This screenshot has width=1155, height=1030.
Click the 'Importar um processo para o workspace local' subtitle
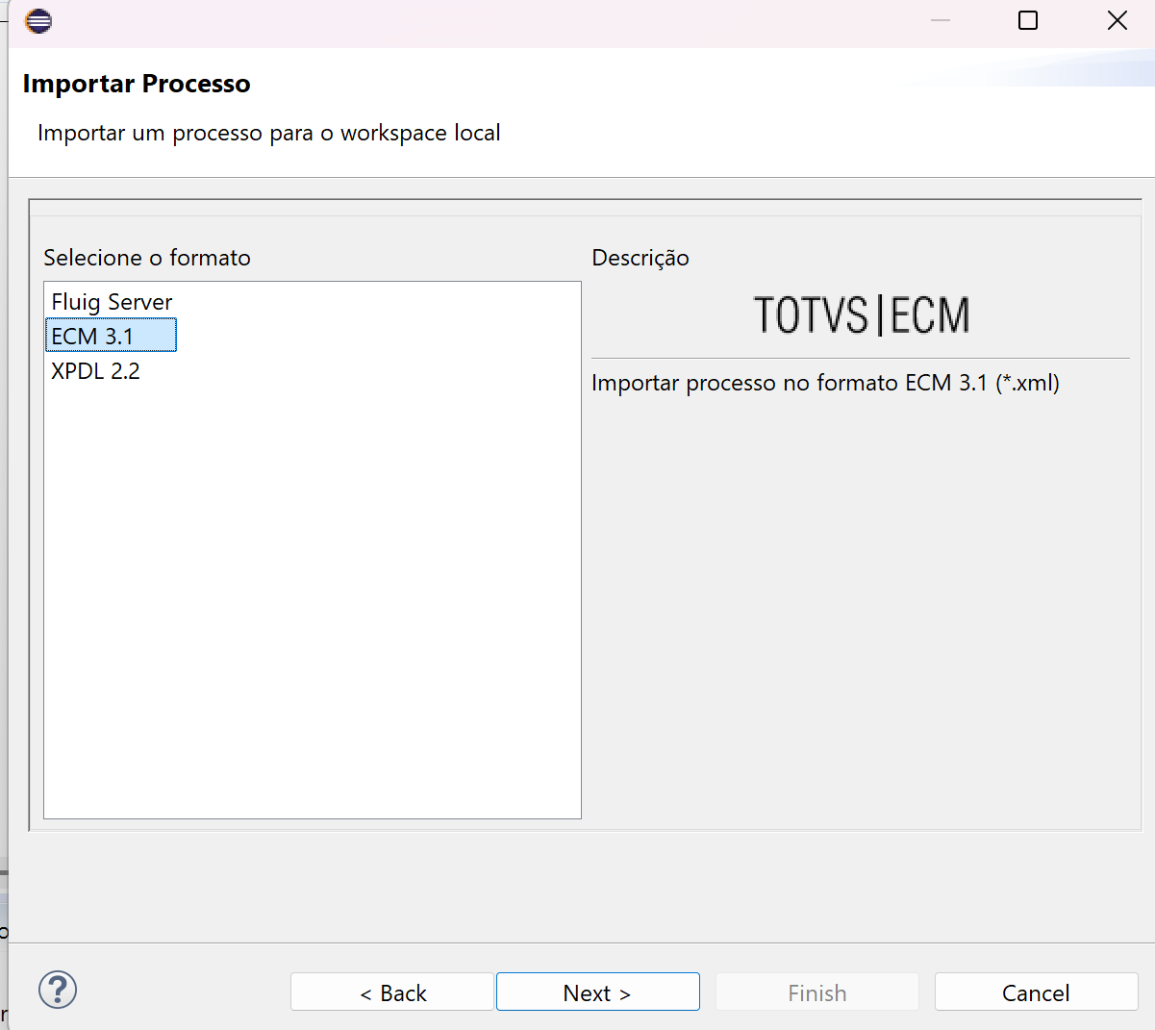coord(269,133)
